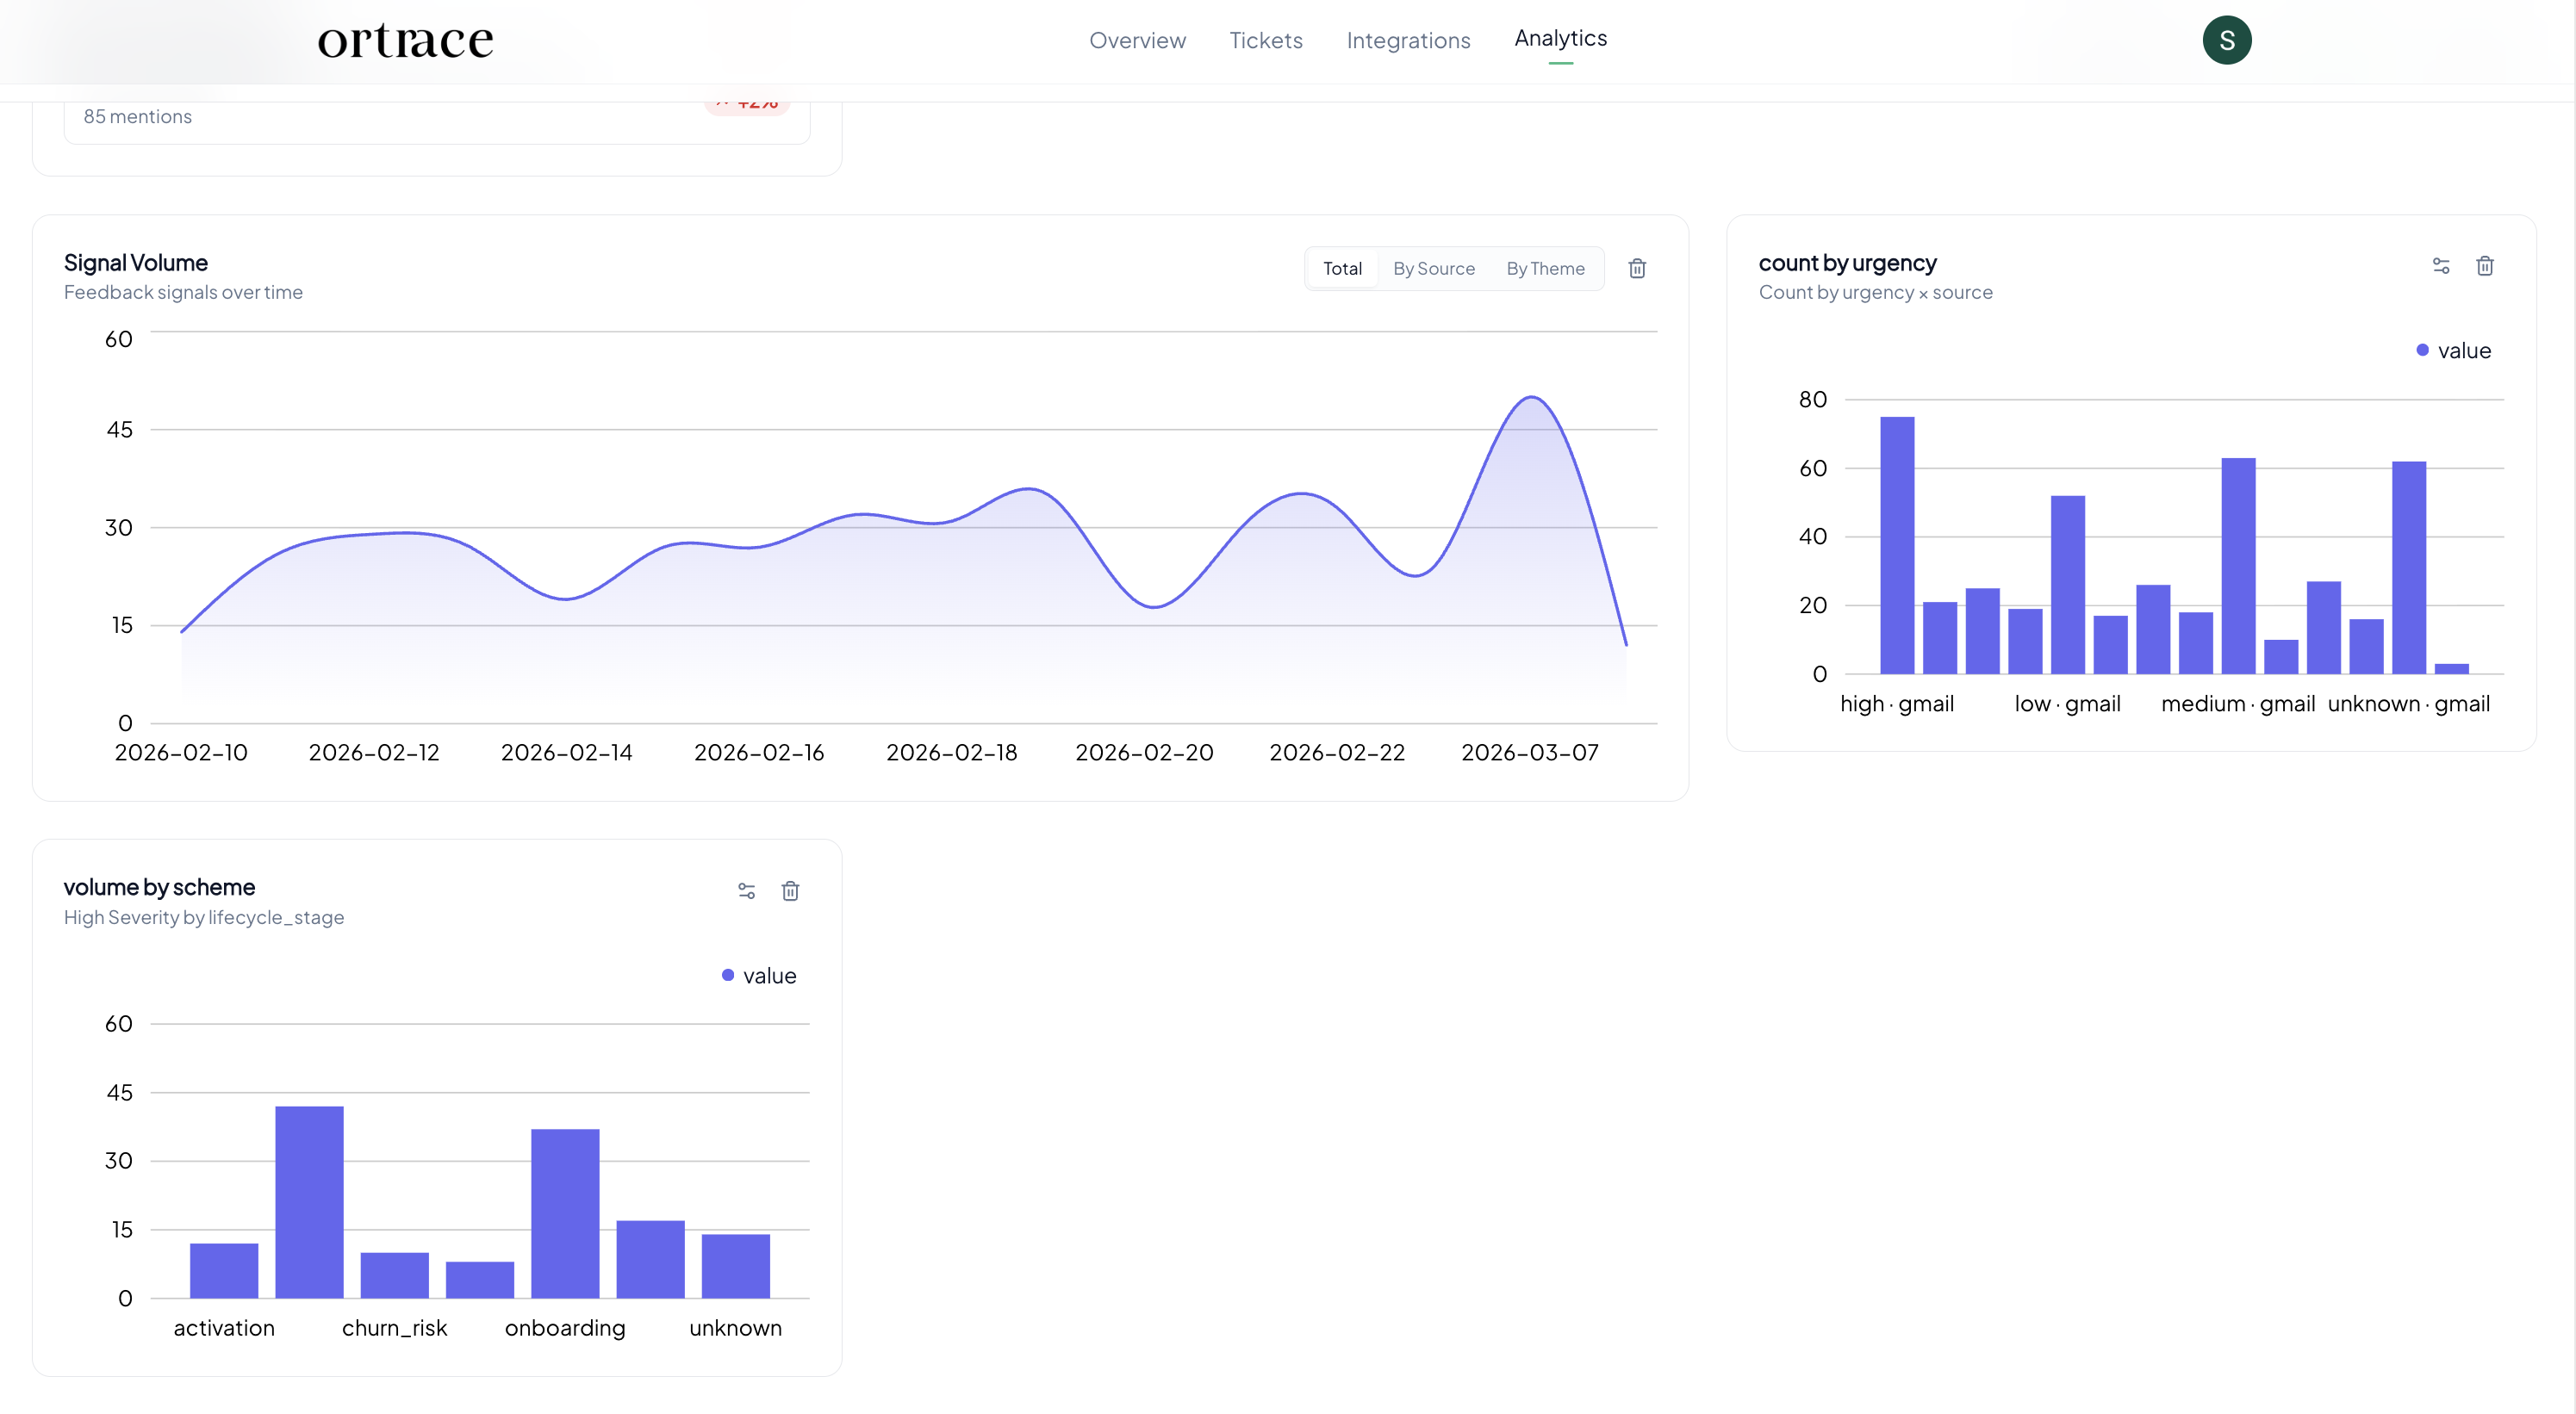Open settings for volume by scheme chart

click(746, 890)
